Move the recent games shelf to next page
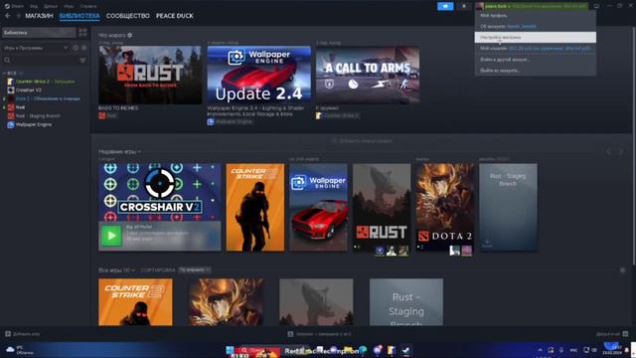This screenshot has height=358, width=636. [x=621, y=152]
